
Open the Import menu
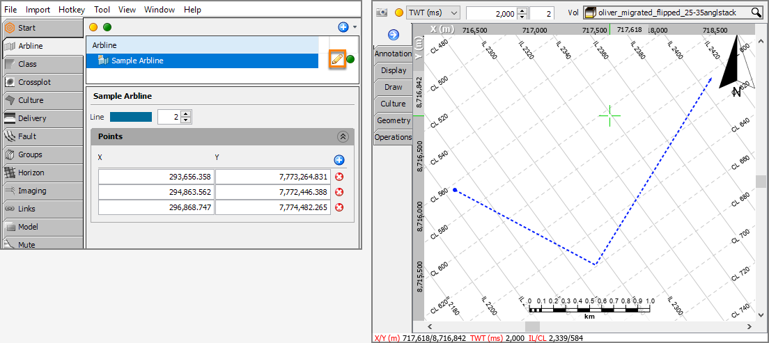pos(38,9)
